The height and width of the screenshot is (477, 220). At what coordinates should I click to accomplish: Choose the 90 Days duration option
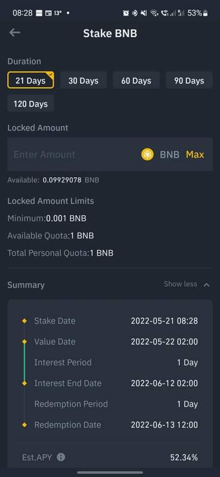(189, 80)
